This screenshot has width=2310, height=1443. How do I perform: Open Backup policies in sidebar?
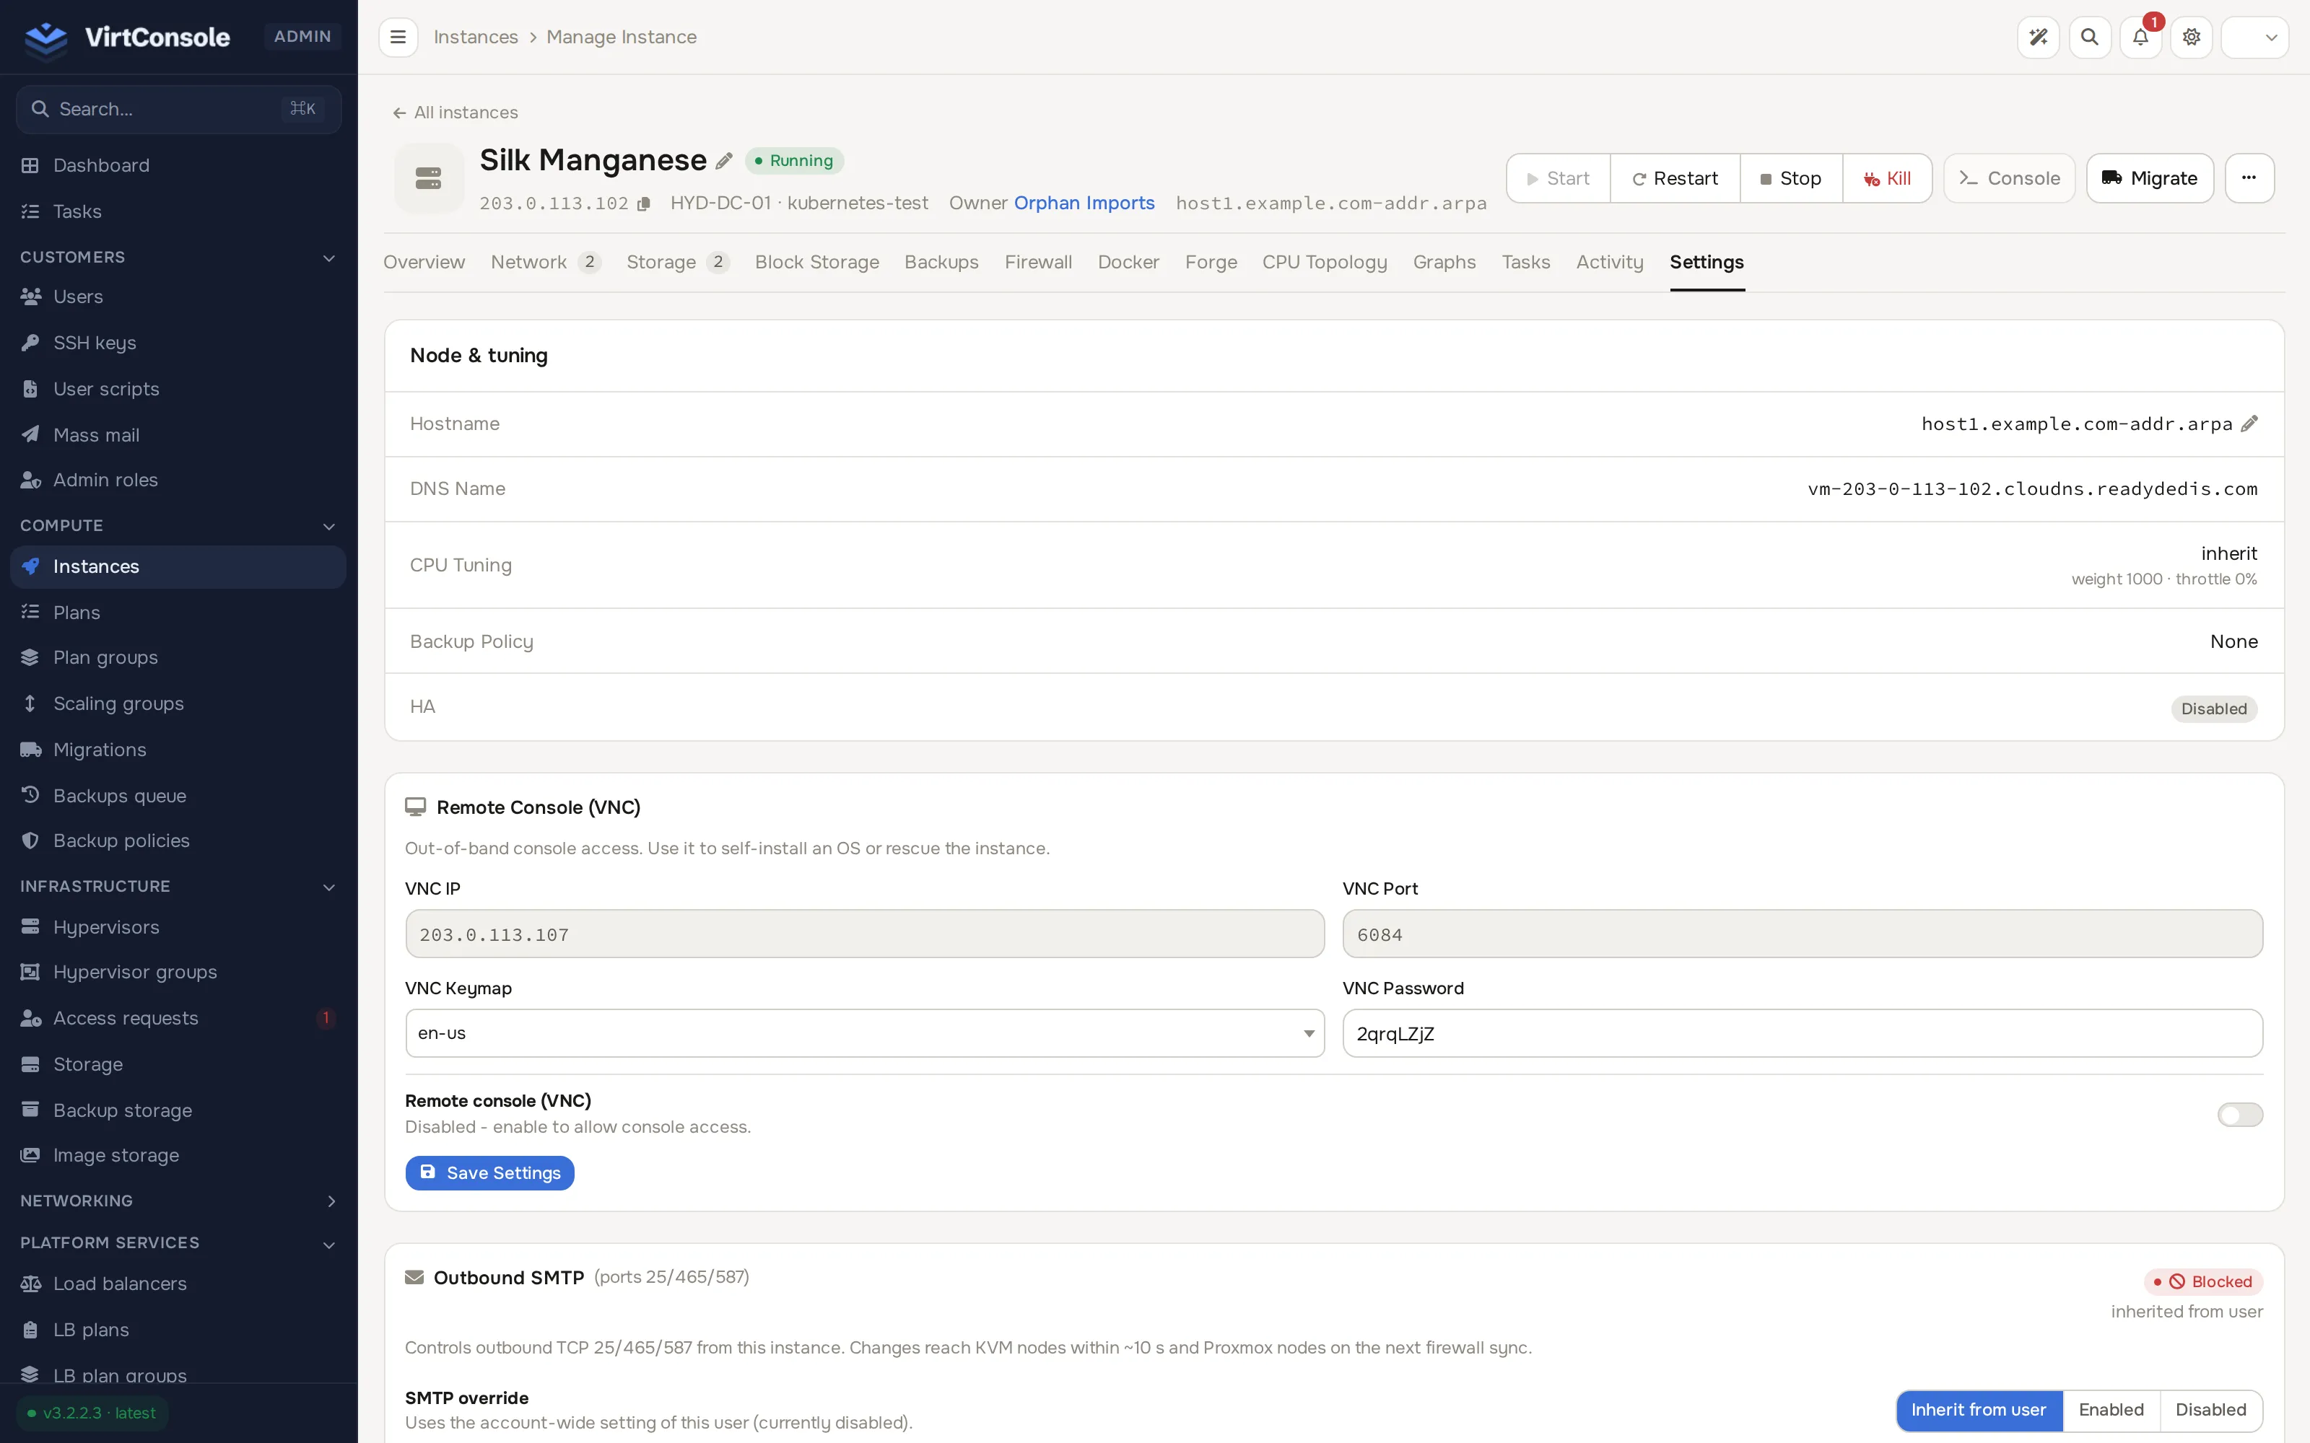coord(178,841)
